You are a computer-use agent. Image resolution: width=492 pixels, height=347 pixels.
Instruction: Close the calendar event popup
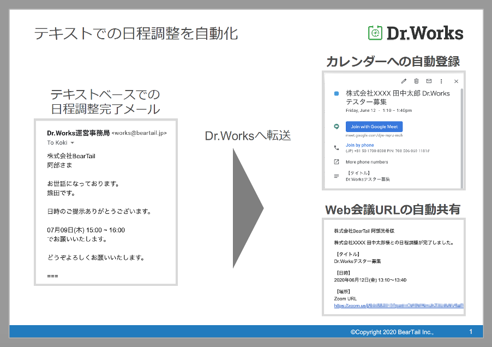click(456, 81)
